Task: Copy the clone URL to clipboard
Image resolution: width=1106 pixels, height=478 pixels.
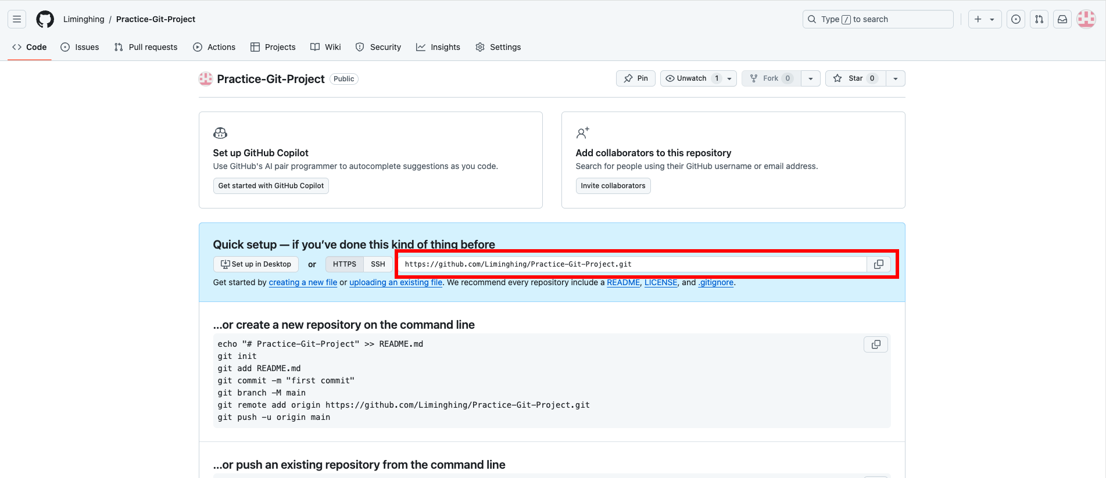Action: 879,264
